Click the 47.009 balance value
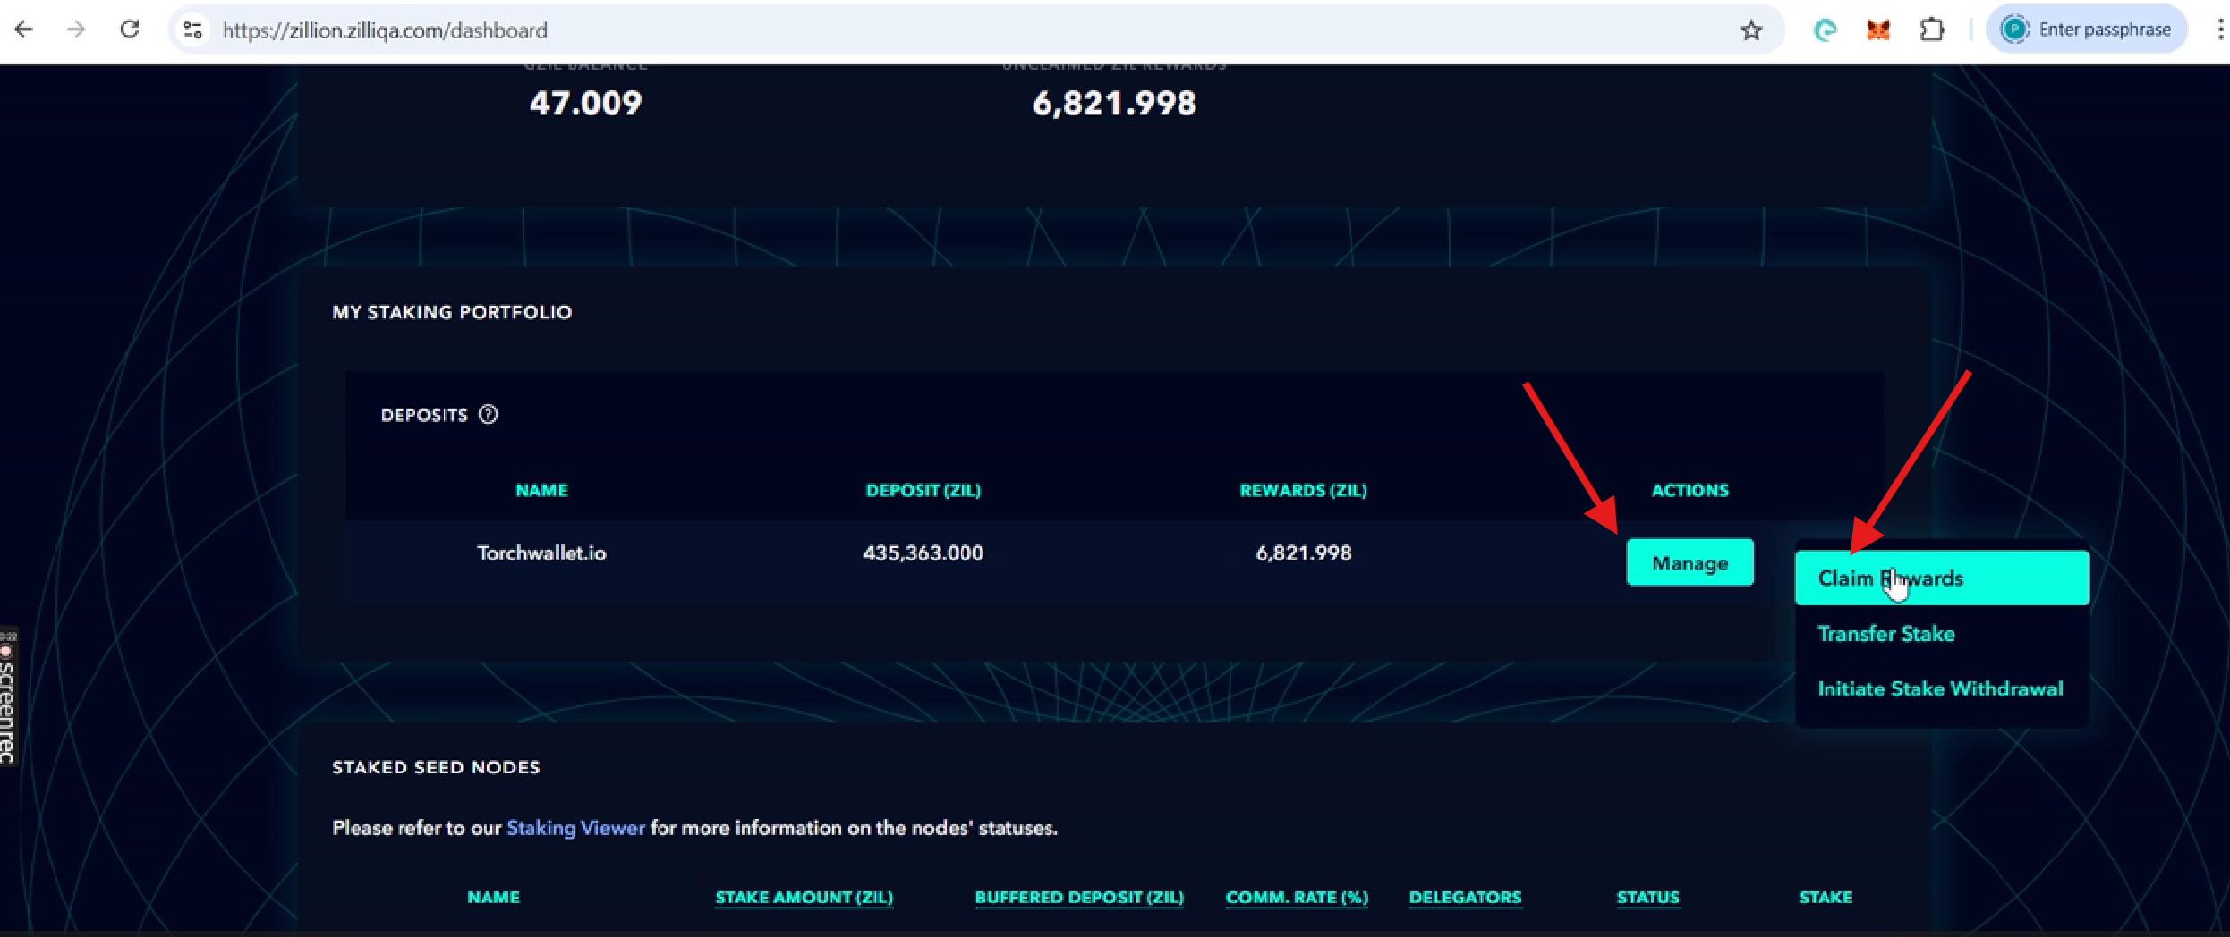The width and height of the screenshot is (2230, 937). tap(585, 103)
